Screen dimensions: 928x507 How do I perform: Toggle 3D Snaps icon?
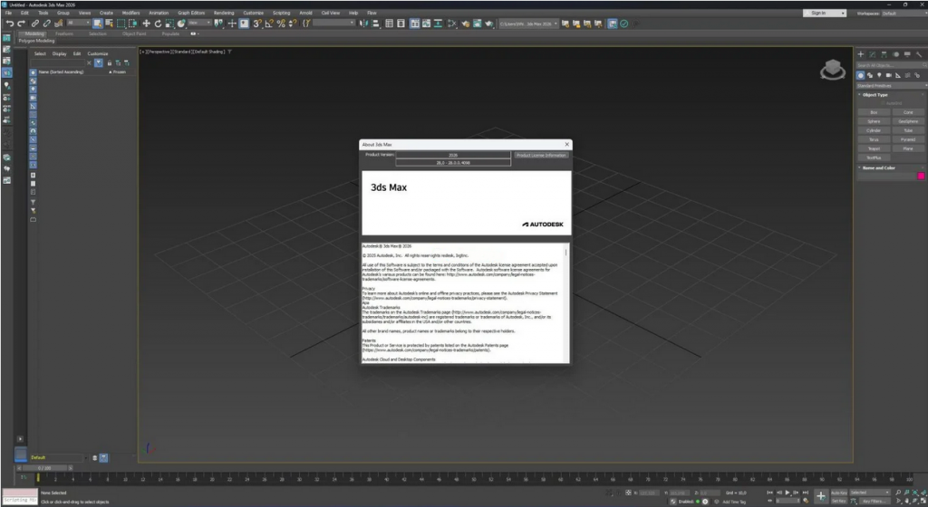coord(256,24)
